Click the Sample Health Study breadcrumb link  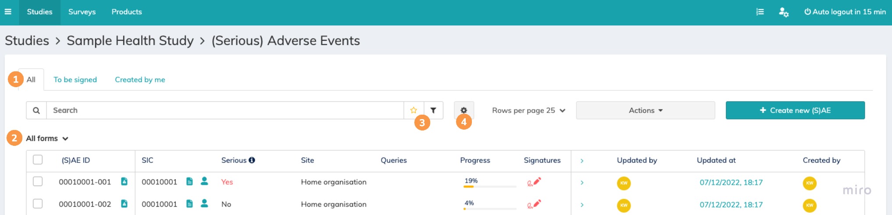coord(130,41)
